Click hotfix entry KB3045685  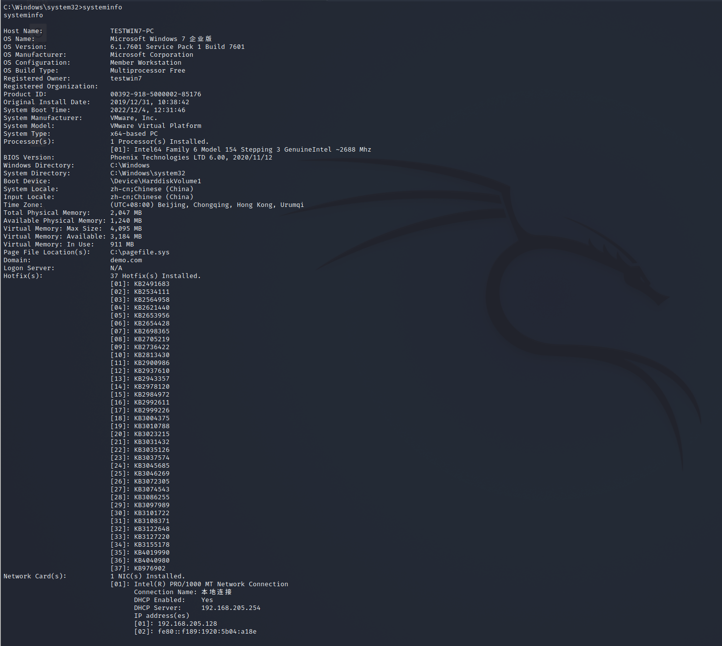[152, 466]
